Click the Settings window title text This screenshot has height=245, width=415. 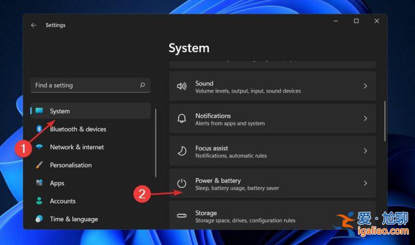click(x=56, y=25)
